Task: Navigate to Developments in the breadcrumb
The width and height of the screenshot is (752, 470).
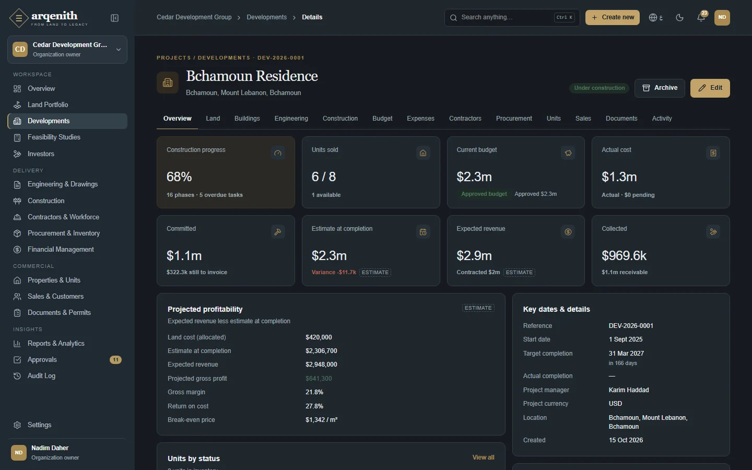Action: pos(267,17)
